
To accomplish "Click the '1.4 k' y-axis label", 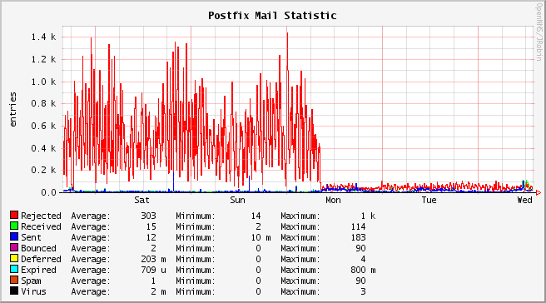I will click(x=43, y=37).
